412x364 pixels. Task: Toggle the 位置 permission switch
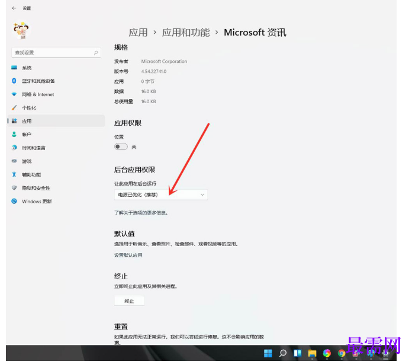(121, 146)
